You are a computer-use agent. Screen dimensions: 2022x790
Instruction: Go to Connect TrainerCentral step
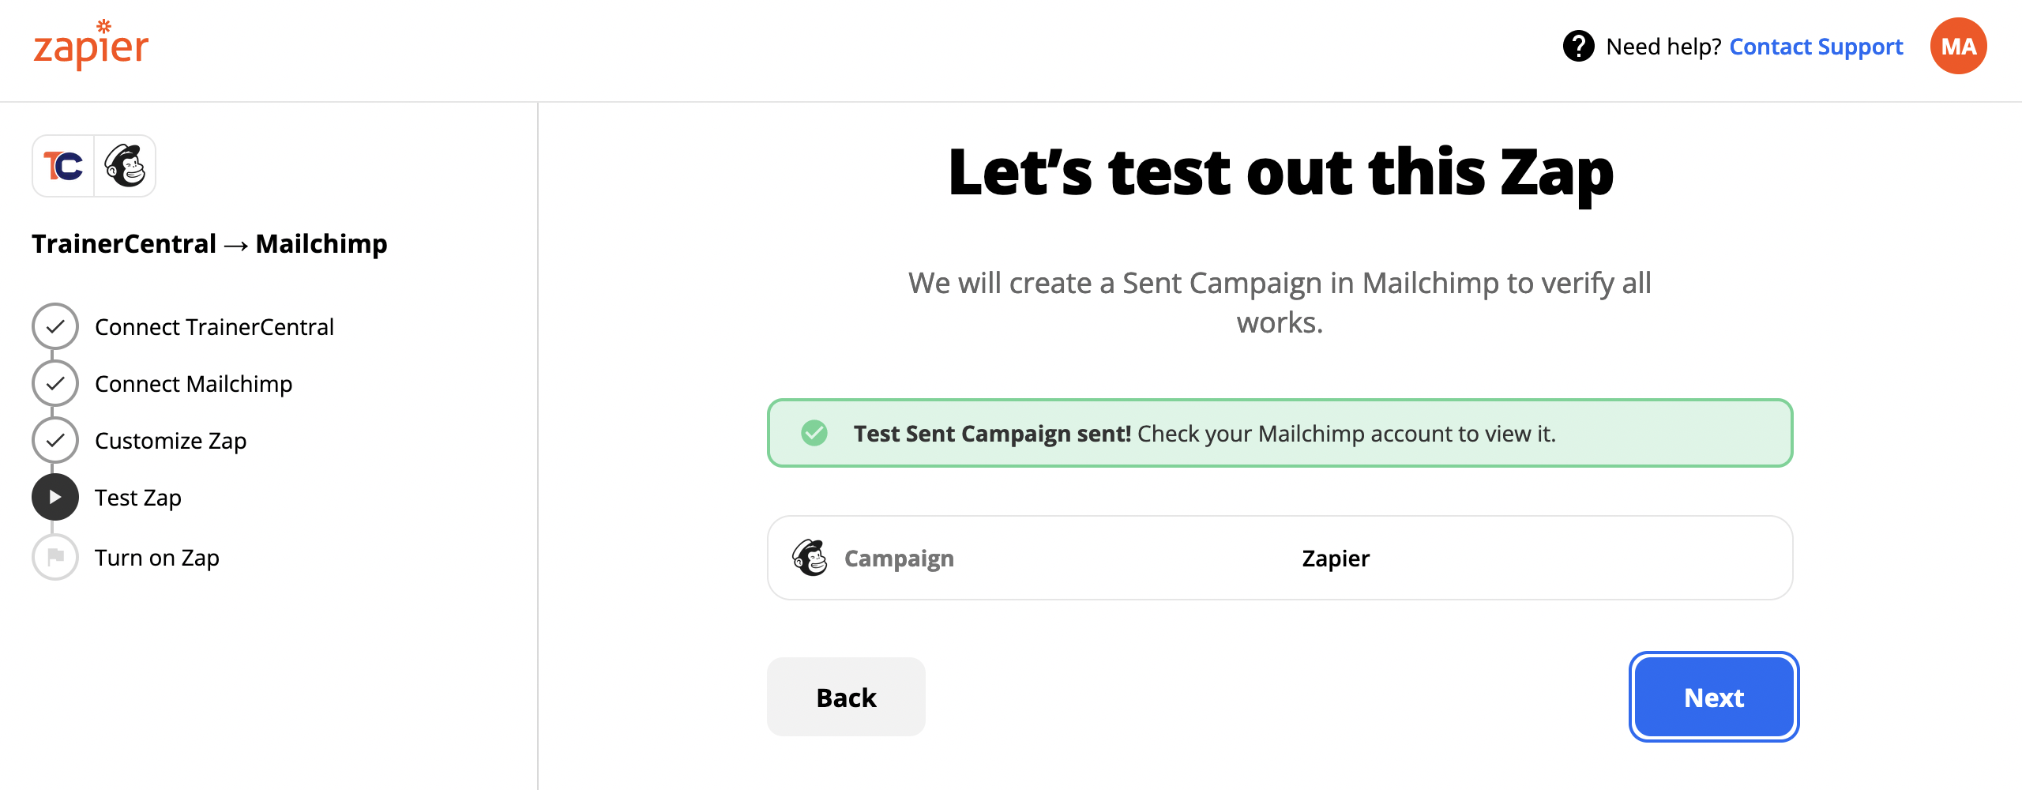coord(214,327)
